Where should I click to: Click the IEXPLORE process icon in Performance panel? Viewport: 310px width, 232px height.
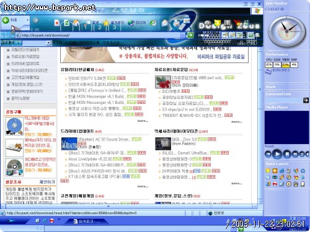tap(268, 71)
